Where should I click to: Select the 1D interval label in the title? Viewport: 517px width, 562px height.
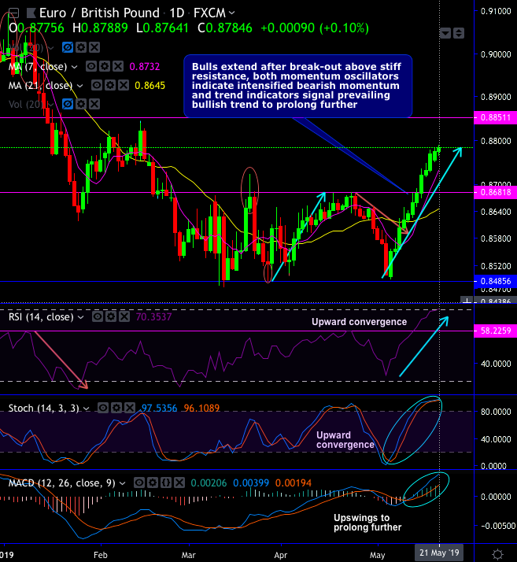pyautogui.click(x=176, y=13)
